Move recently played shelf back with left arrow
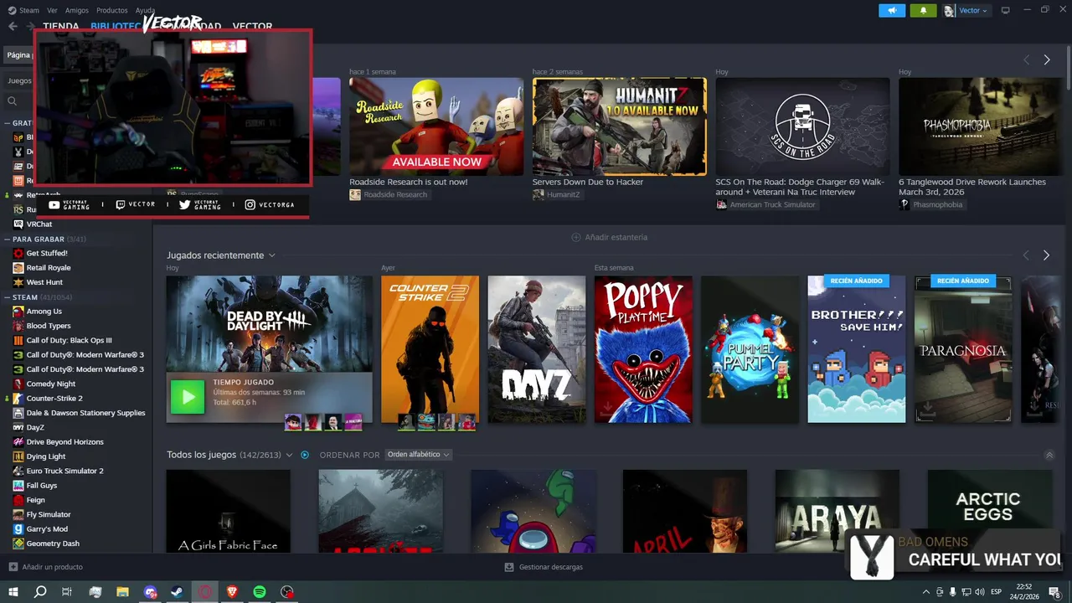The width and height of the screenshot is (1072, 603). [1026, 255]
